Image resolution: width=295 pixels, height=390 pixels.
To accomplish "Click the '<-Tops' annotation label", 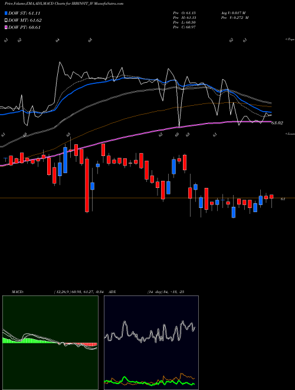I will [290, 40].
